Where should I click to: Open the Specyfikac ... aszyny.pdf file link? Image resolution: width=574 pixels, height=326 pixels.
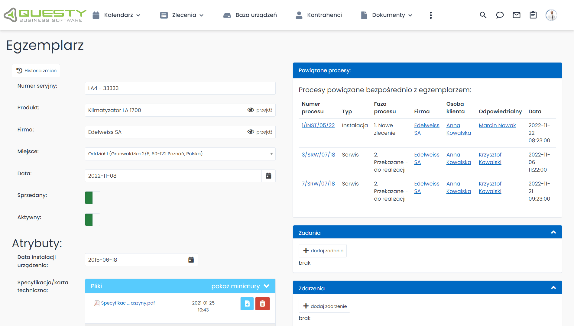(x=128, y=303)
